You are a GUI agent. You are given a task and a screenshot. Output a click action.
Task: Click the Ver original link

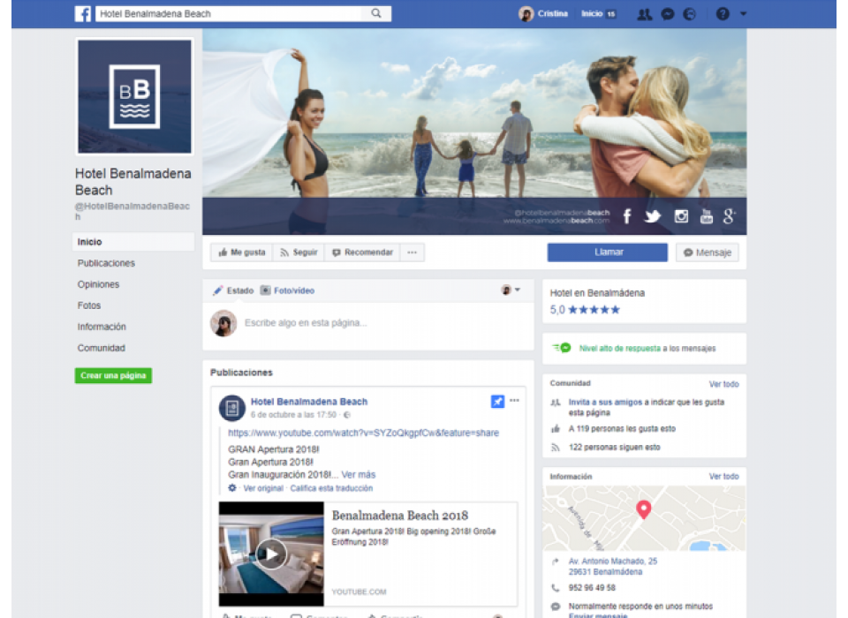point(263,488)
